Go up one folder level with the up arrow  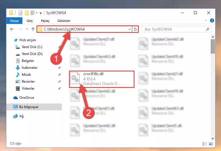pyautogui.click(x=33, y=29)
